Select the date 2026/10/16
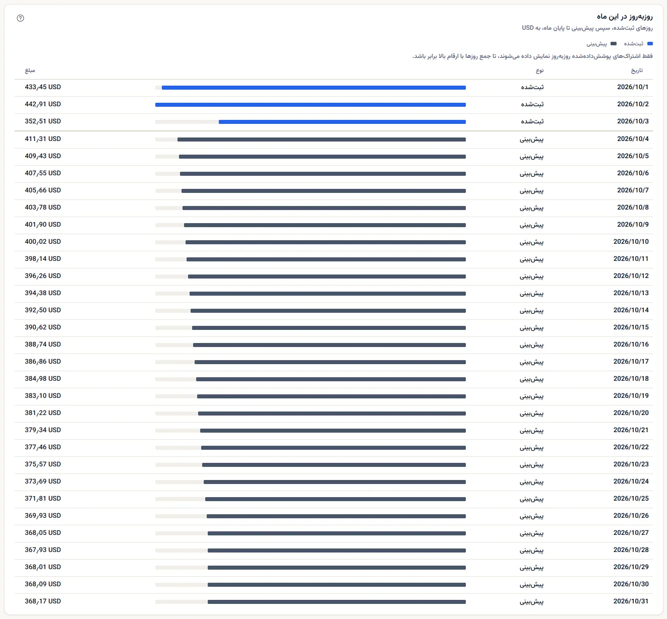Viewport: 667px width, 619px height. [x=631, y=345]
